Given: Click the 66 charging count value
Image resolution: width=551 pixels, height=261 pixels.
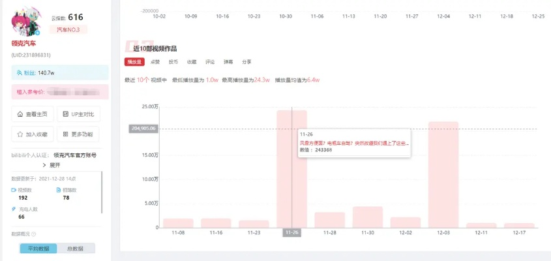Looking at the screenshot, I should [22, 217].
